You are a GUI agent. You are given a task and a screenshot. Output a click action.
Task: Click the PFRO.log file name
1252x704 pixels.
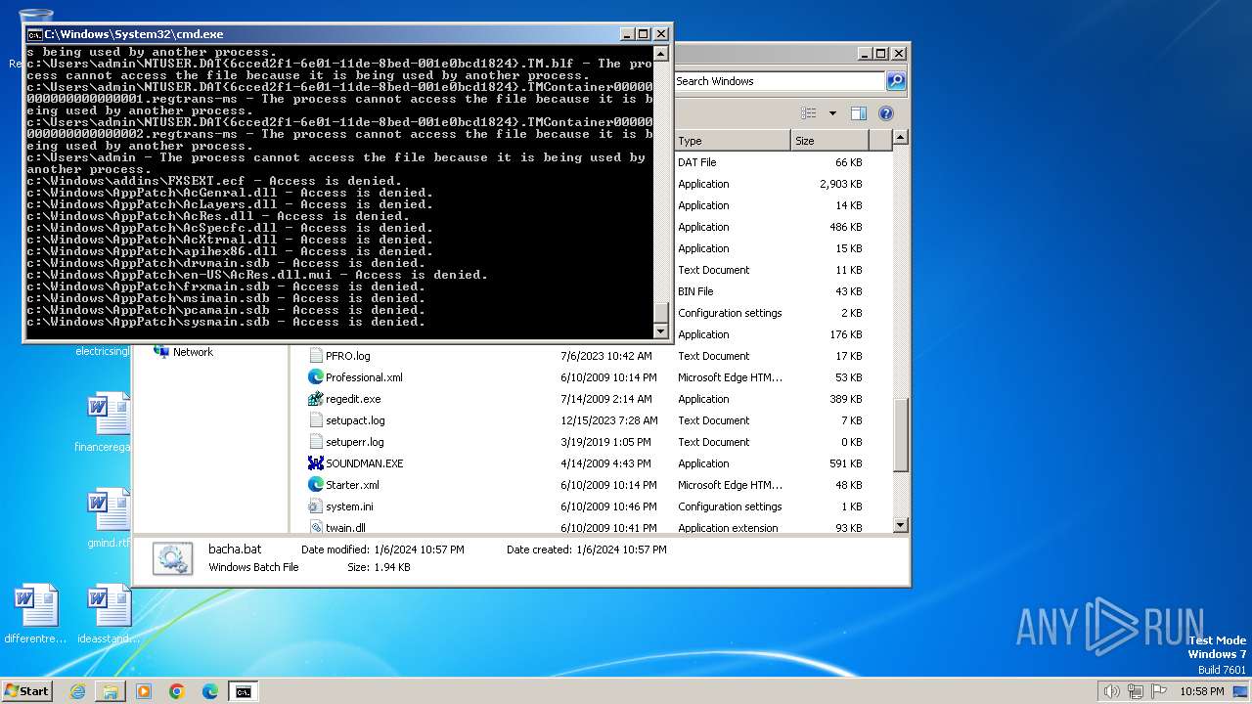point(348,356)
